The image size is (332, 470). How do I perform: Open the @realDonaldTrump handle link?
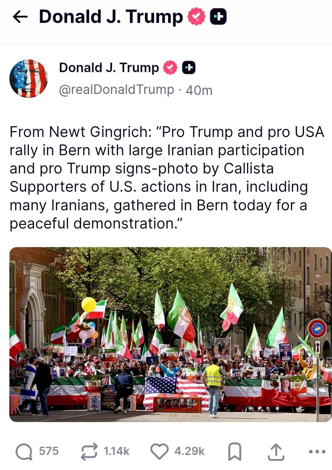pos(116,89)
